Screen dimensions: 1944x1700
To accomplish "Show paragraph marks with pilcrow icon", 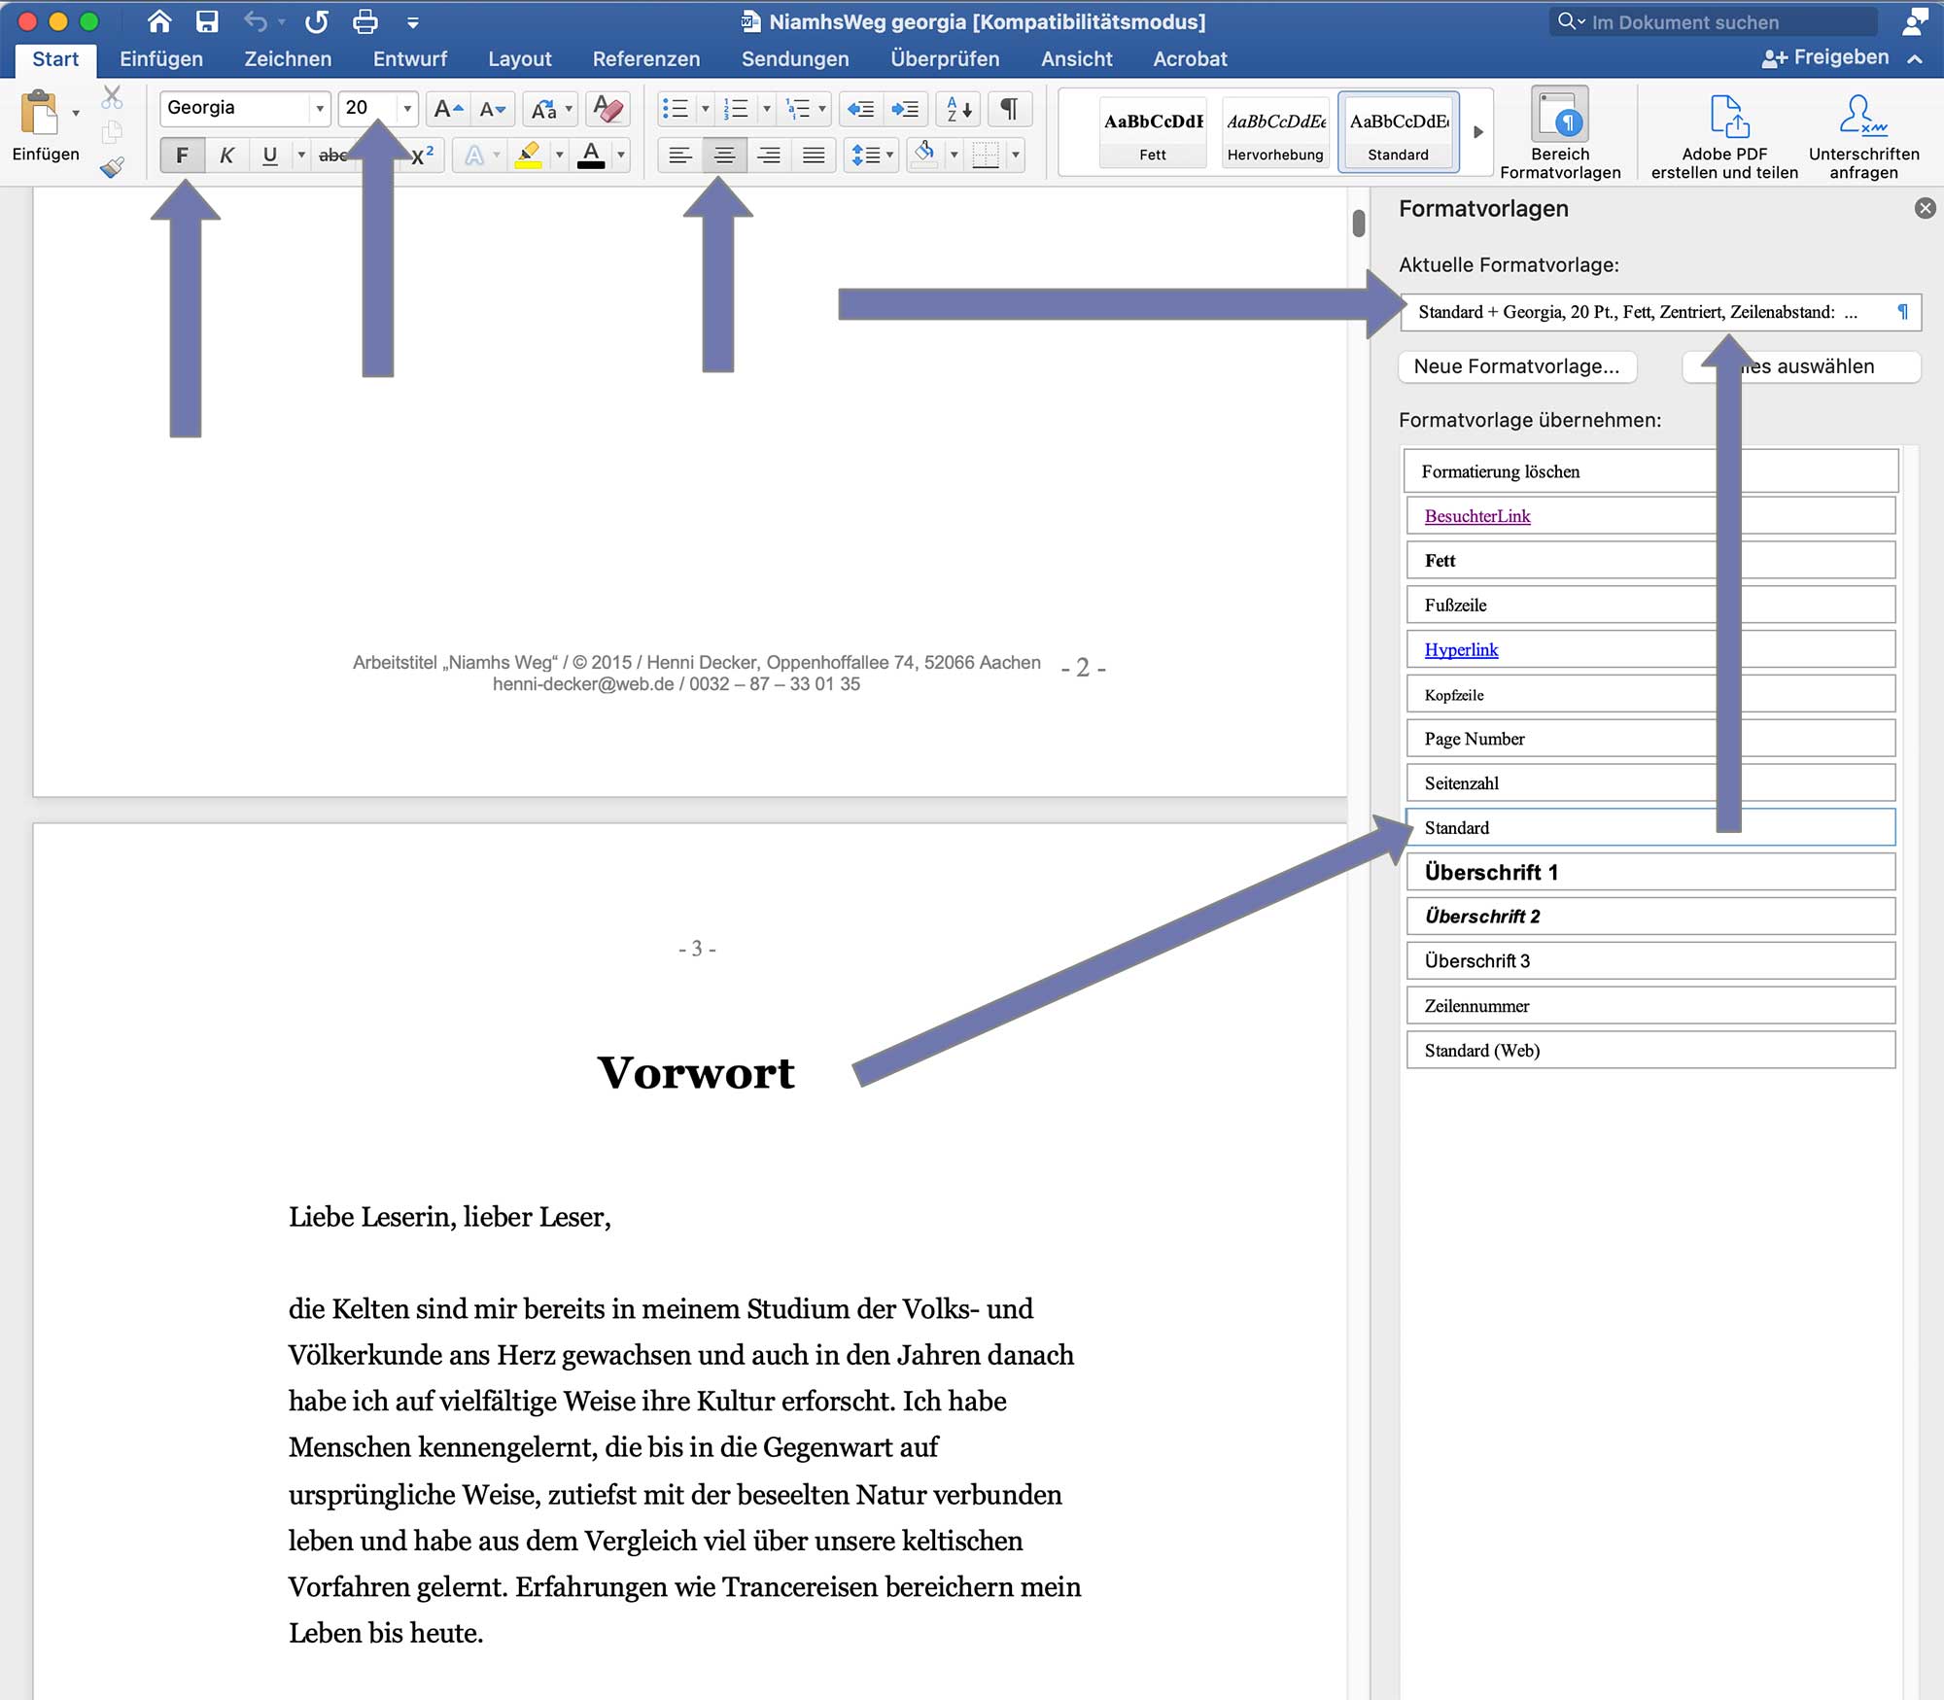I will click(x=1009, y=108).
